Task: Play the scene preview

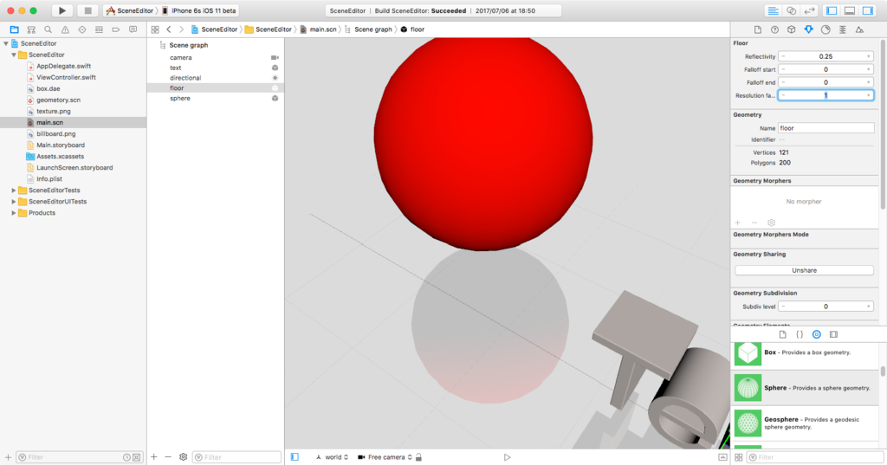Action: pyautogui.click(x=507, y=457)
